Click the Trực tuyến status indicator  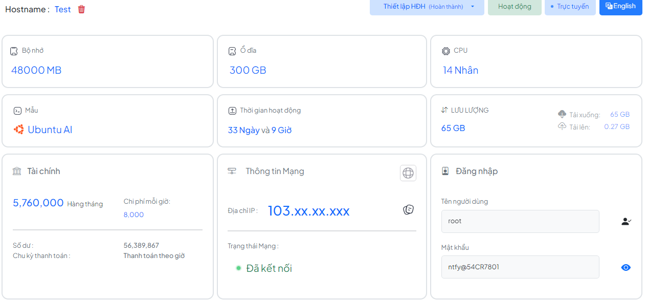pos(570,7)
